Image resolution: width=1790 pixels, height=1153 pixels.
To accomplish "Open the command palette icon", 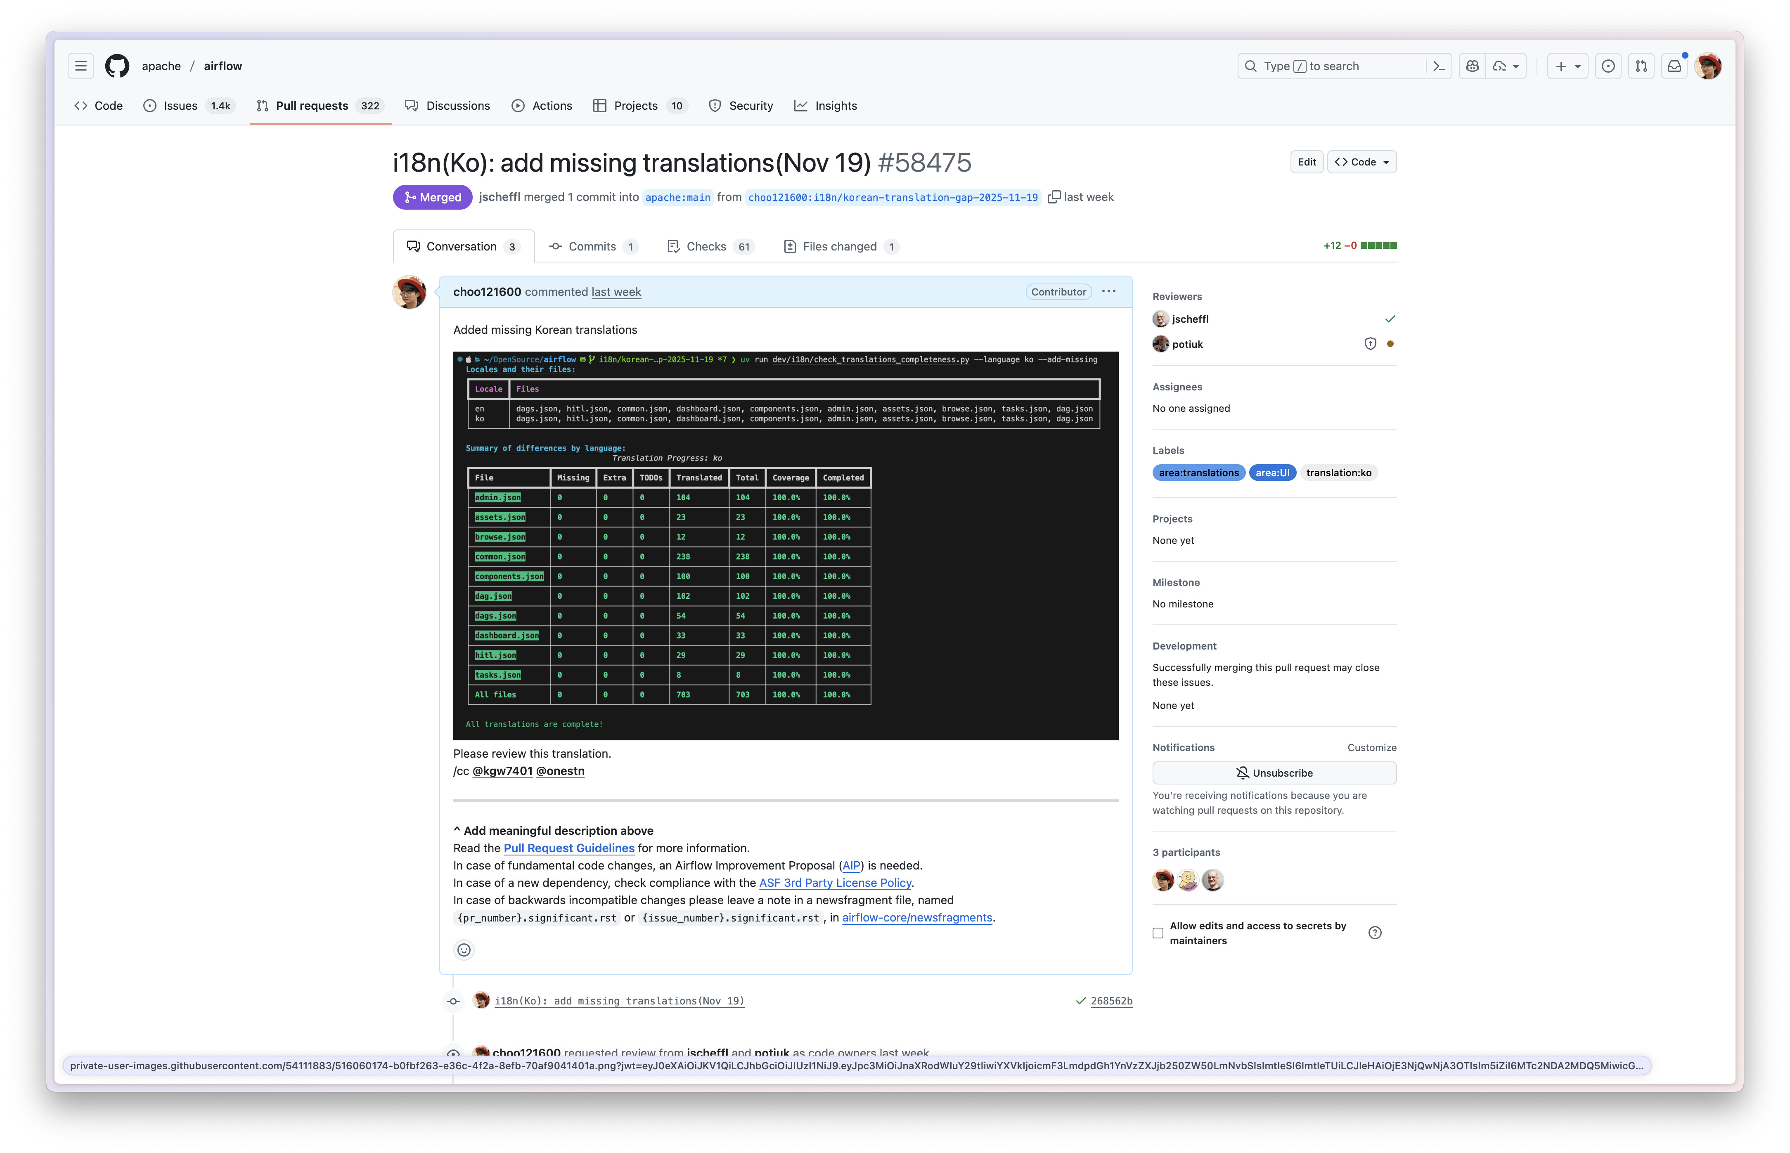I will (x=1439, y=66).
